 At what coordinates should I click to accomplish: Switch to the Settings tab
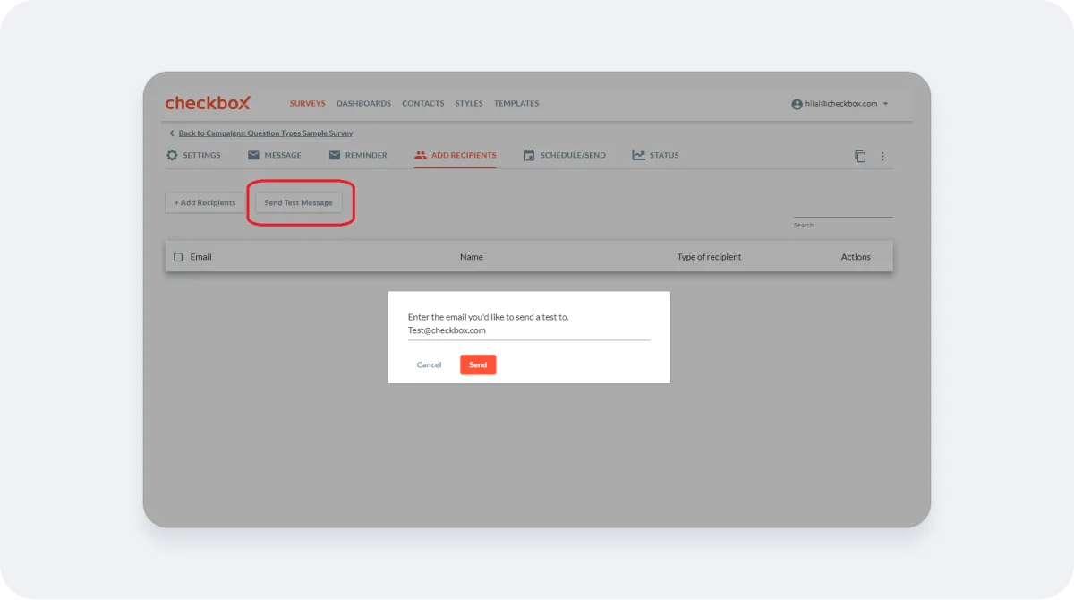tap(193, 155)
